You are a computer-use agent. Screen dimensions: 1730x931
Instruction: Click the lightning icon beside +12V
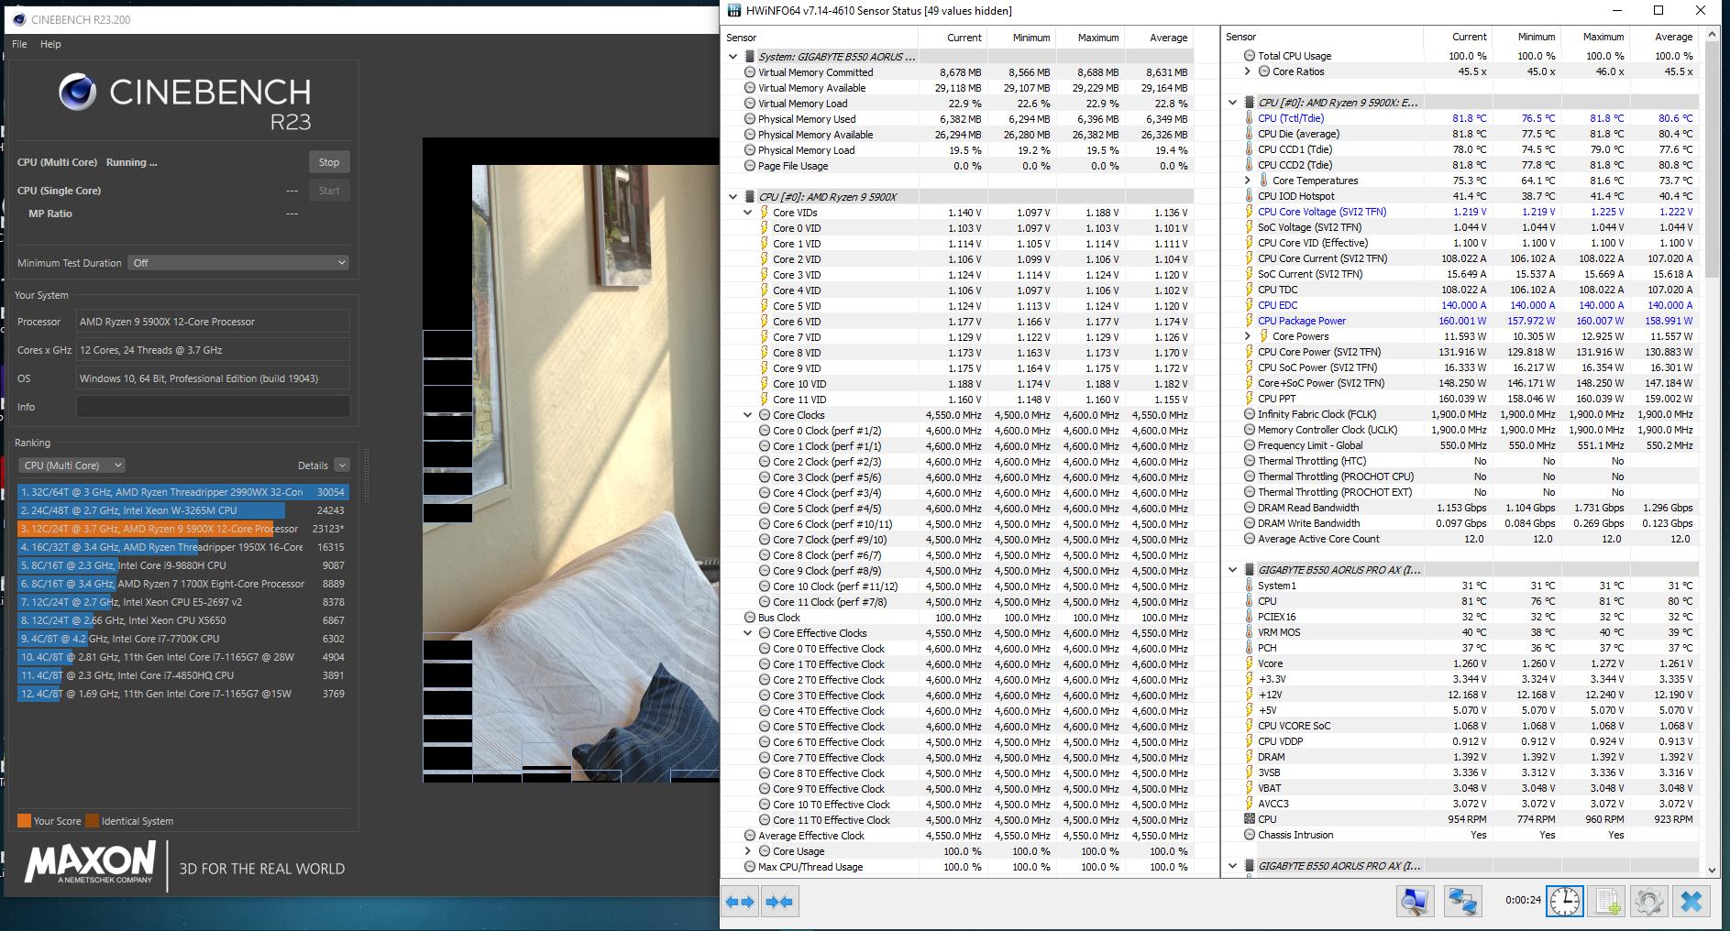(1249, 695)
